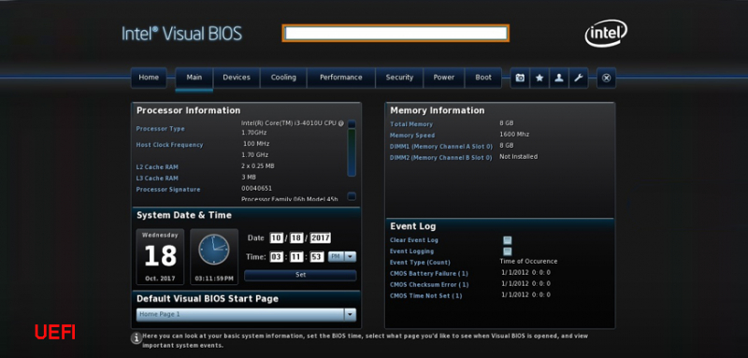The image size is (748, 358).
Task: Expand the Default Start Page dropdown arrow
Action: point(350,315)
